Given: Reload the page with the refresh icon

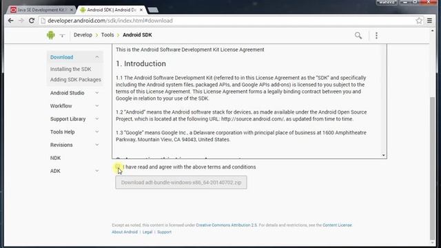Looking at the screenshot, I should point(32,21).
